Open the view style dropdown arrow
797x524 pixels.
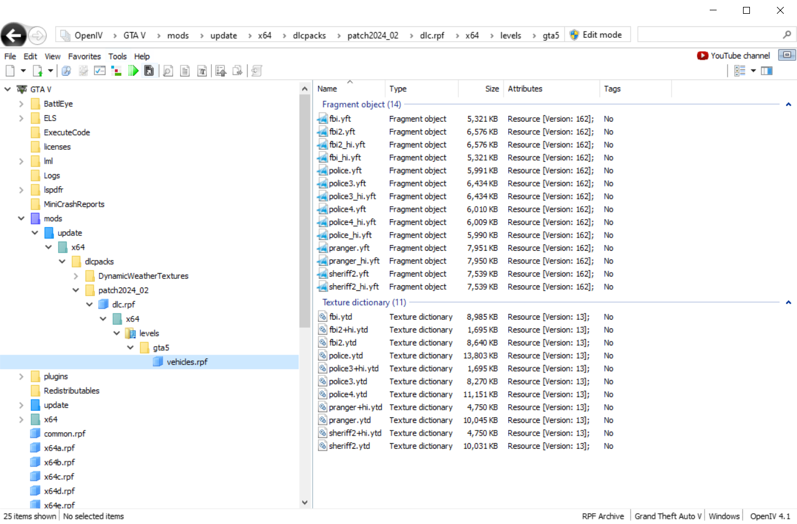[x=753, y=71]
